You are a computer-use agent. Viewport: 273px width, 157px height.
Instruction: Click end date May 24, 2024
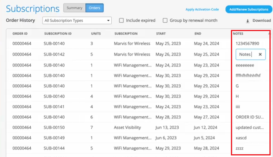(x=207, y=44)
